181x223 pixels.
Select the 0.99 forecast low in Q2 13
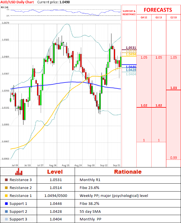tap(173, 158)
